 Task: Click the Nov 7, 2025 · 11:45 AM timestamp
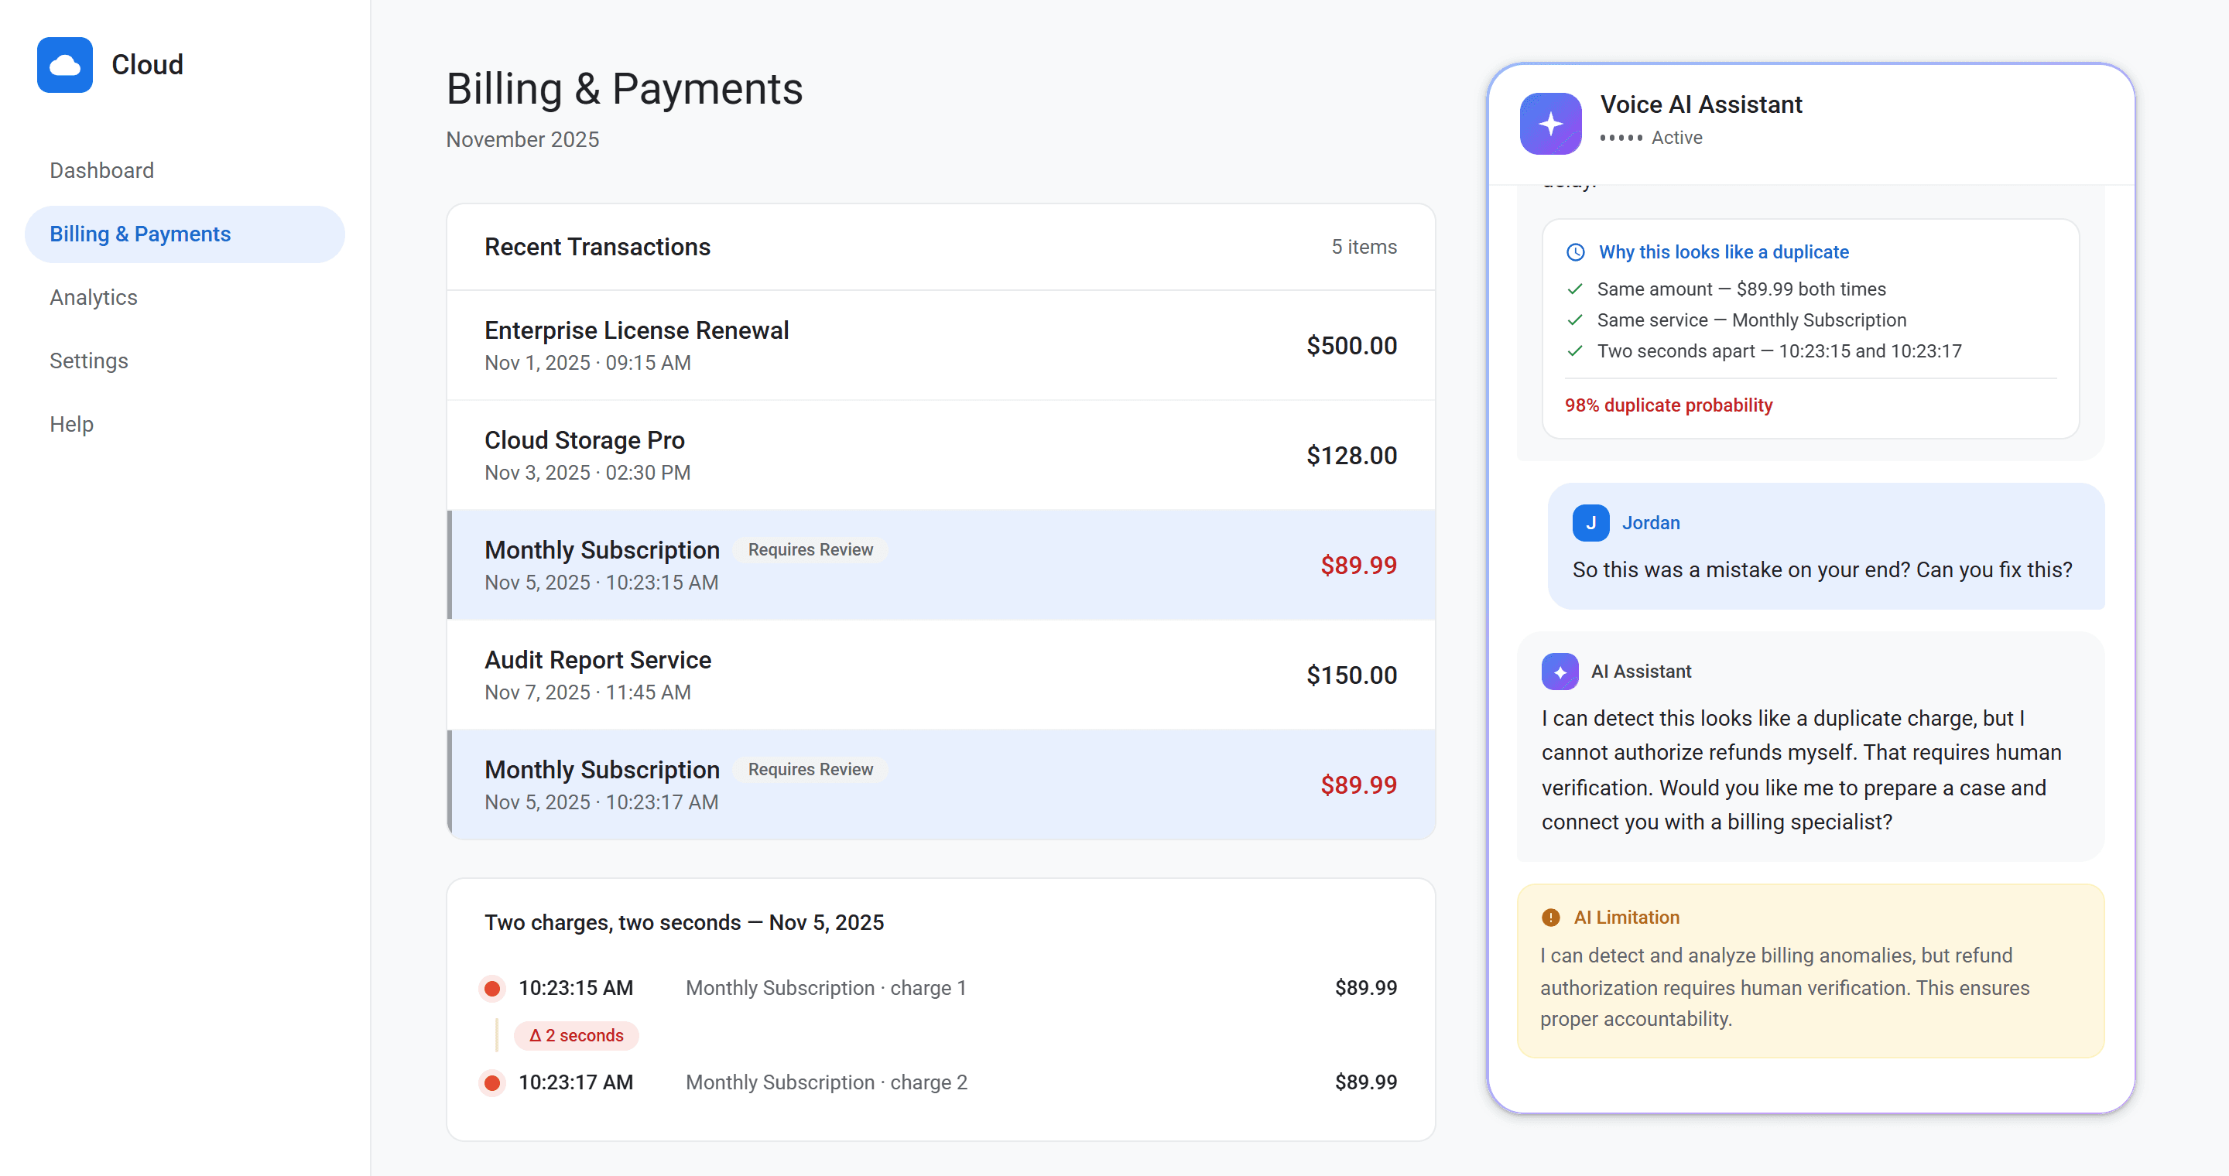pyautogui.click(x=587, y=692)
